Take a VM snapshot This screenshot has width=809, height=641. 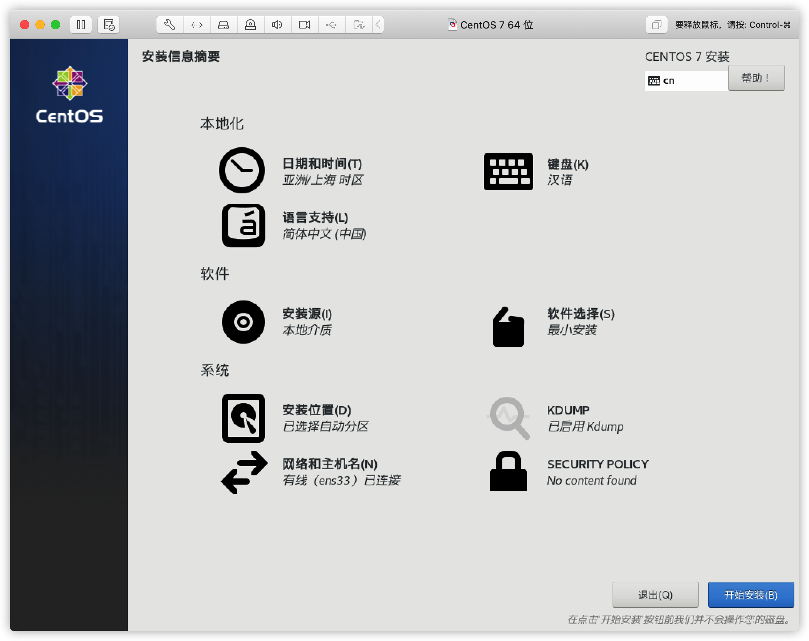109,25
